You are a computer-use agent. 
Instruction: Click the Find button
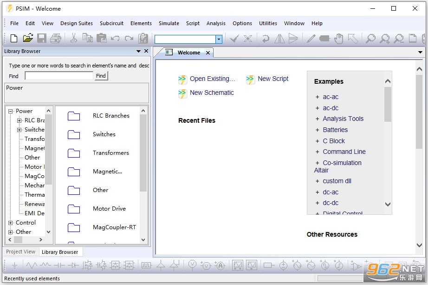(x=101, y=76)
